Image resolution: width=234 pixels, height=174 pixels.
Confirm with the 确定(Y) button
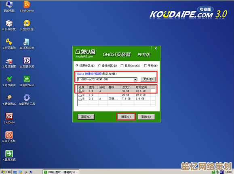126,117
